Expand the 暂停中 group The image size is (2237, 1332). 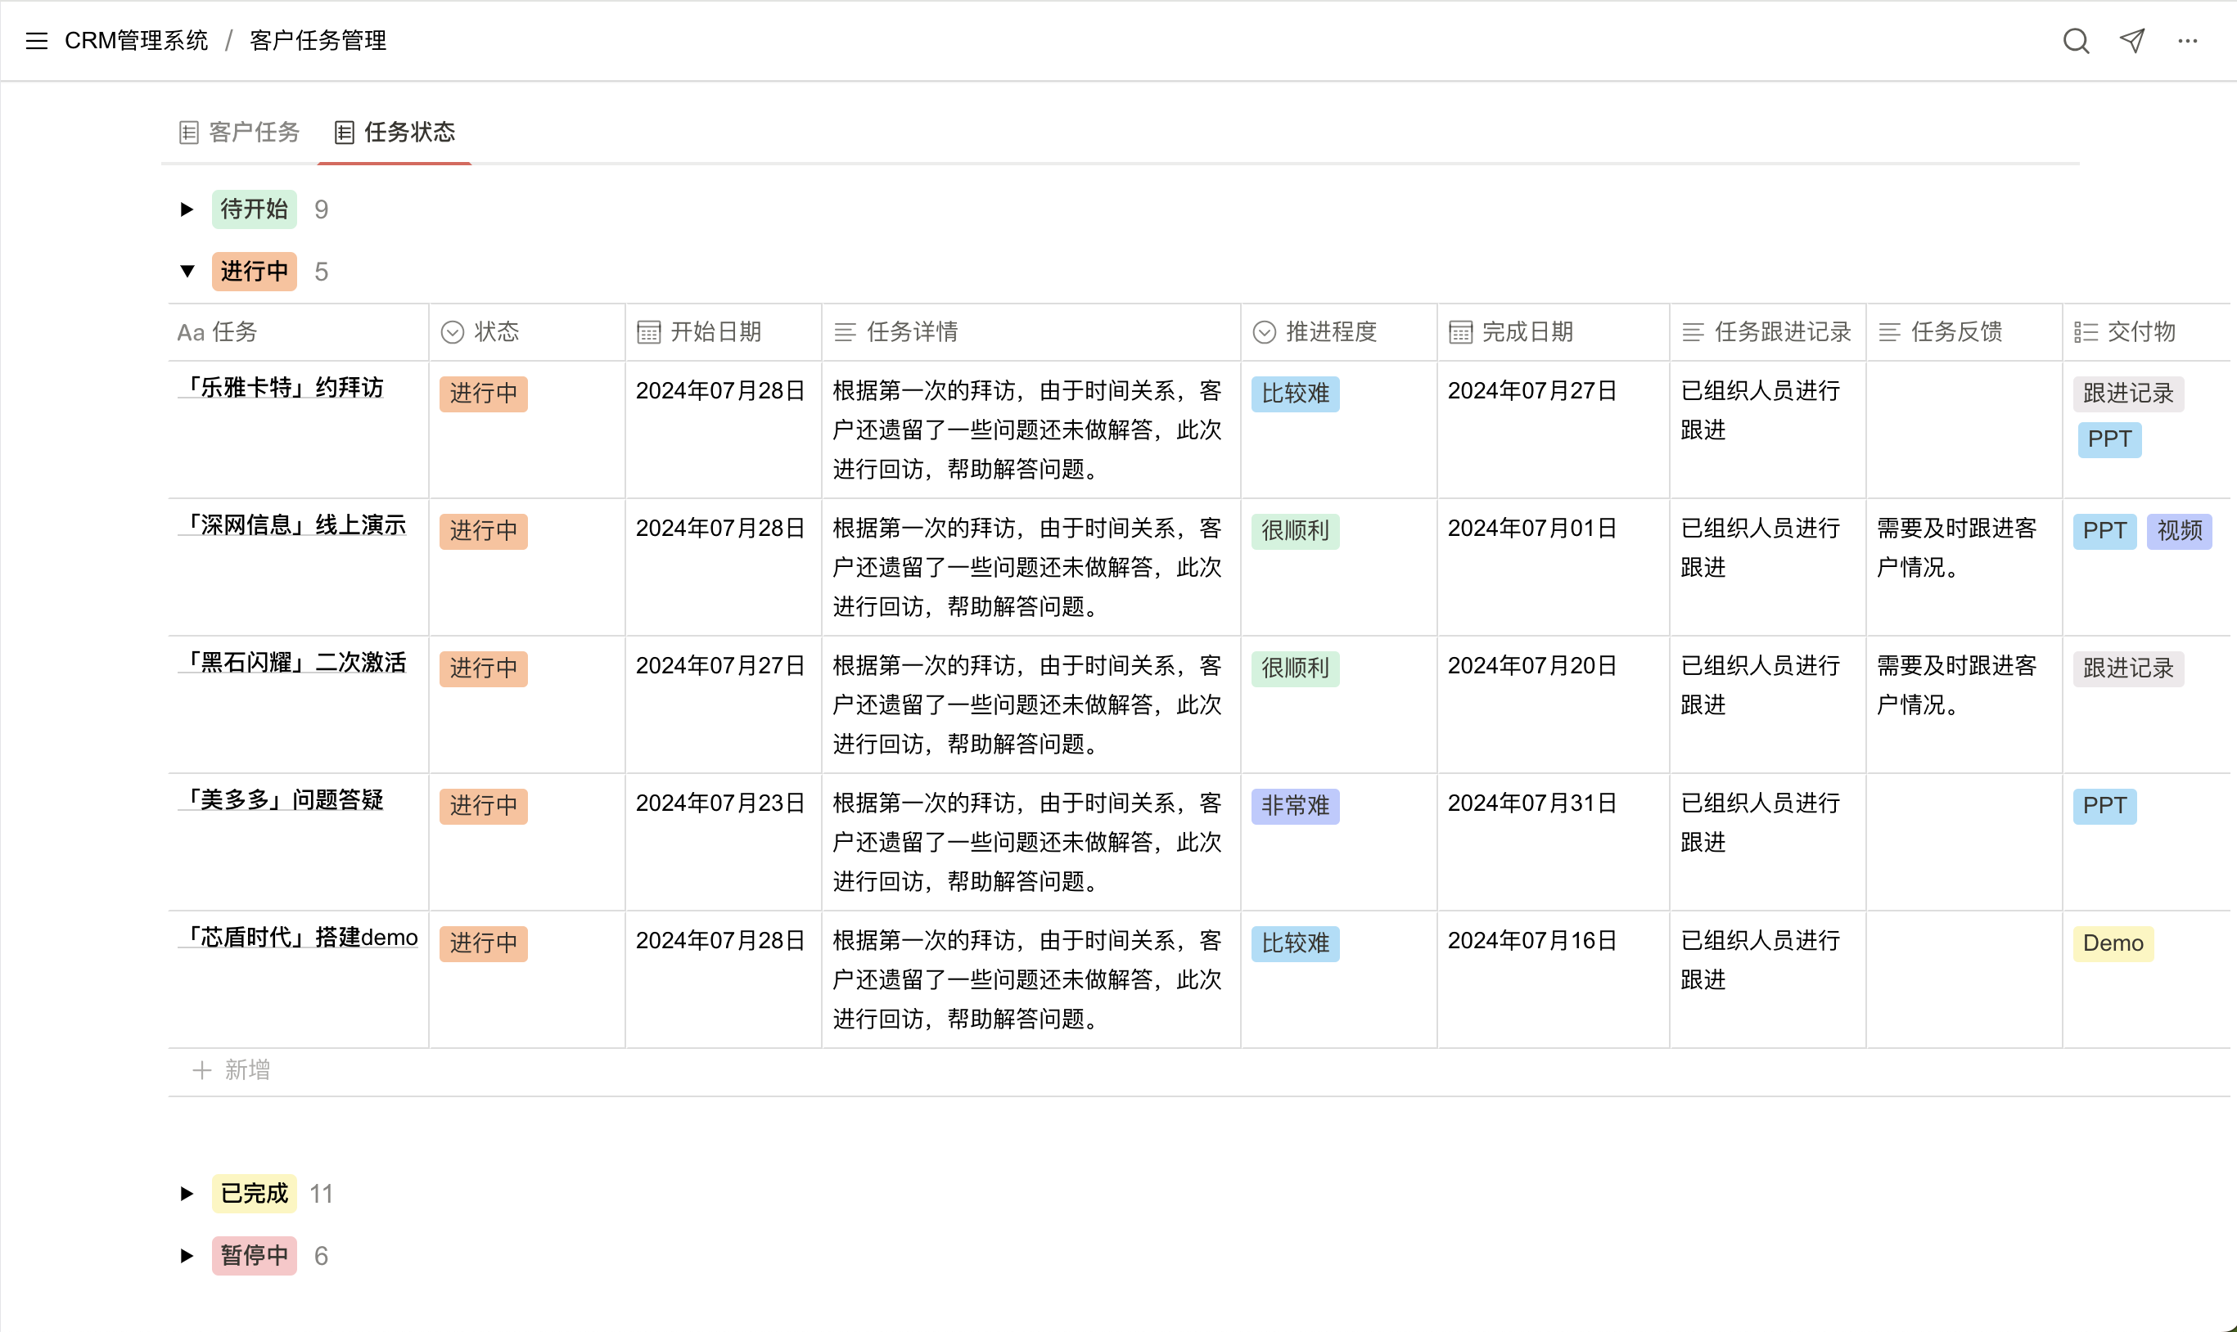[x=187, y=1255]
